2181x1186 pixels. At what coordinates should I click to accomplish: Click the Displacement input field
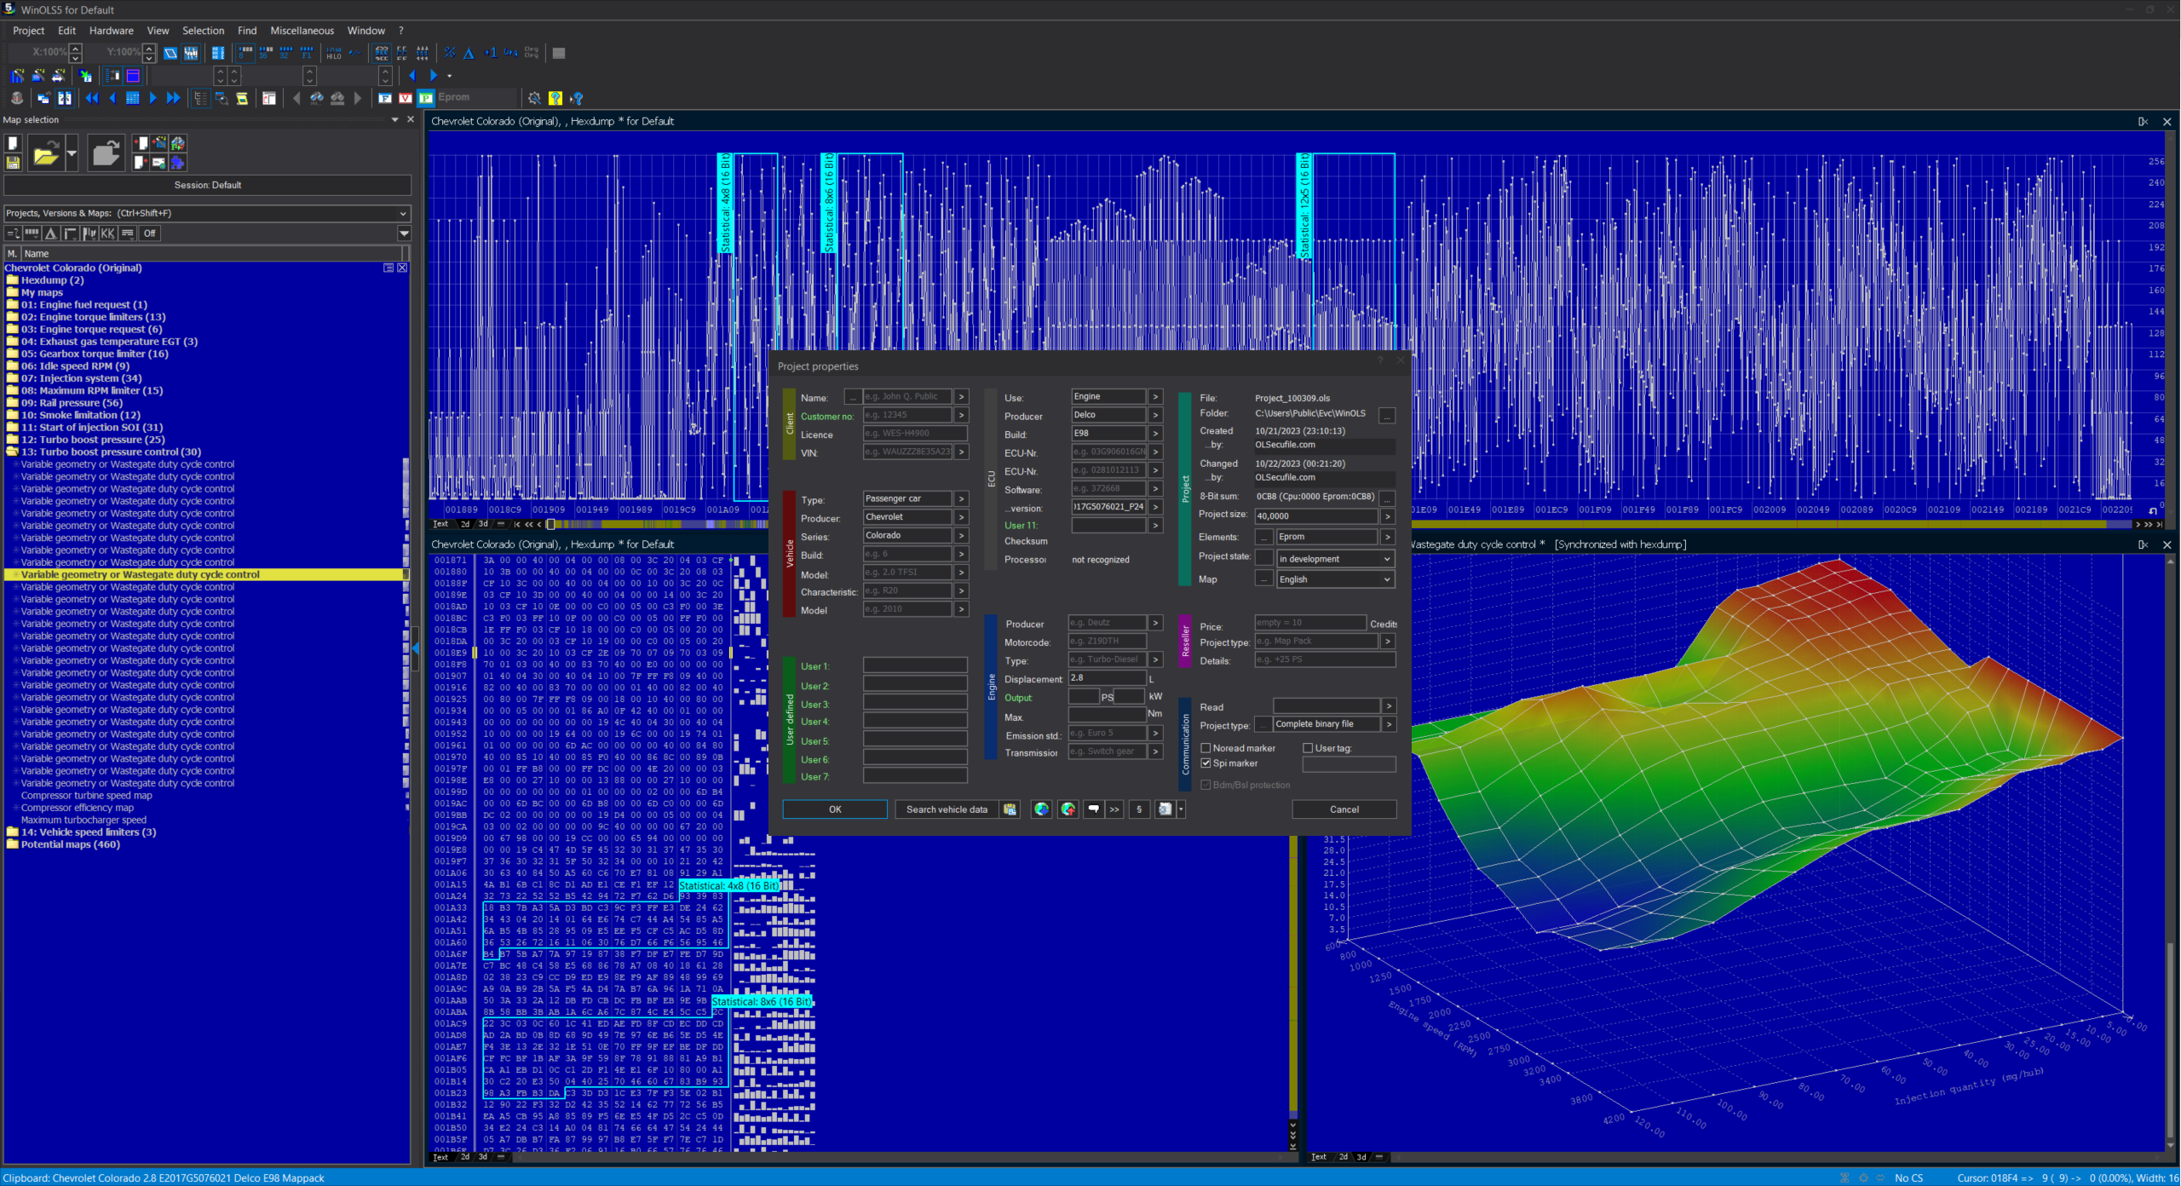[1106, 678]
